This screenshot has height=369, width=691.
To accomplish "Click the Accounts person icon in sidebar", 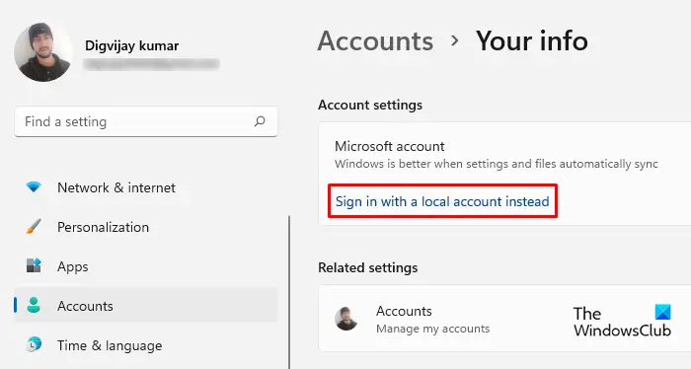I will pos(34,305).
